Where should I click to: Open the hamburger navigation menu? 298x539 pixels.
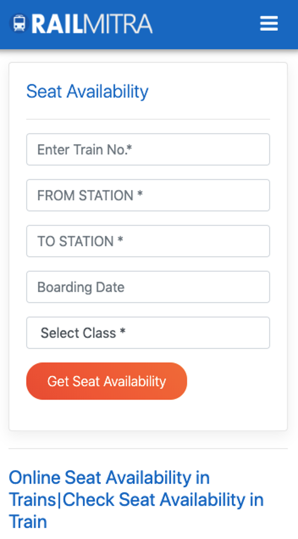tap(269, 23)
